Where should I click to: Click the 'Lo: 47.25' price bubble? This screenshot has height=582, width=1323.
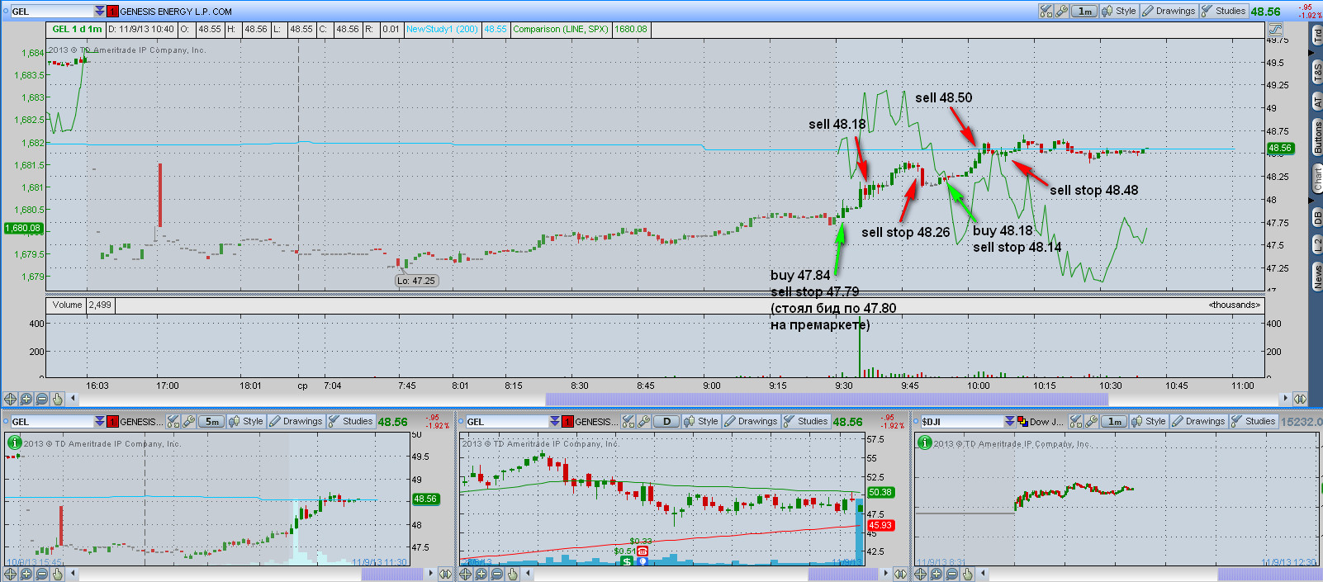click(416, 281)
